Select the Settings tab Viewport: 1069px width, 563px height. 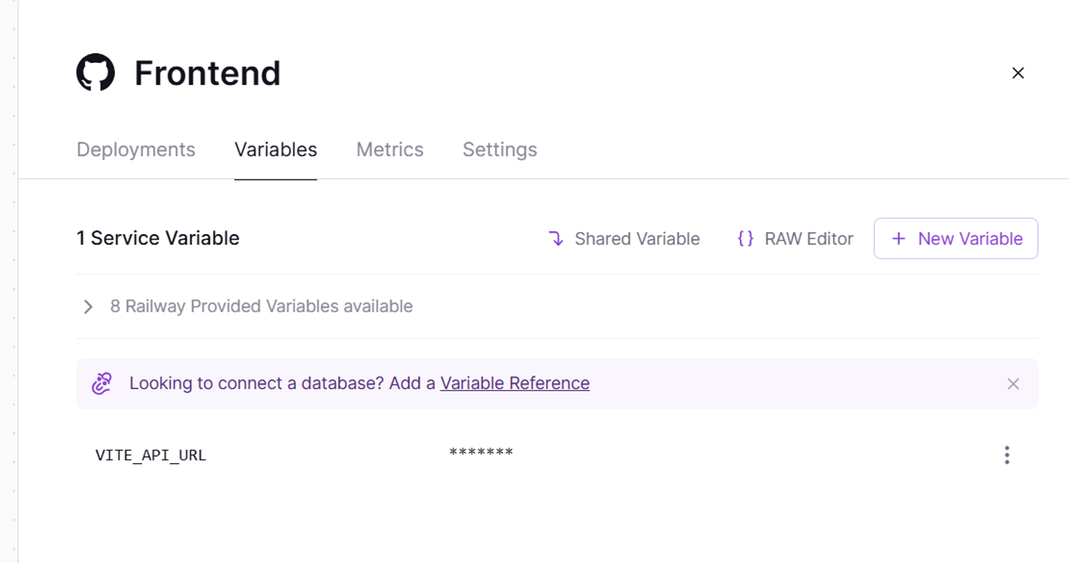point(500,150)
